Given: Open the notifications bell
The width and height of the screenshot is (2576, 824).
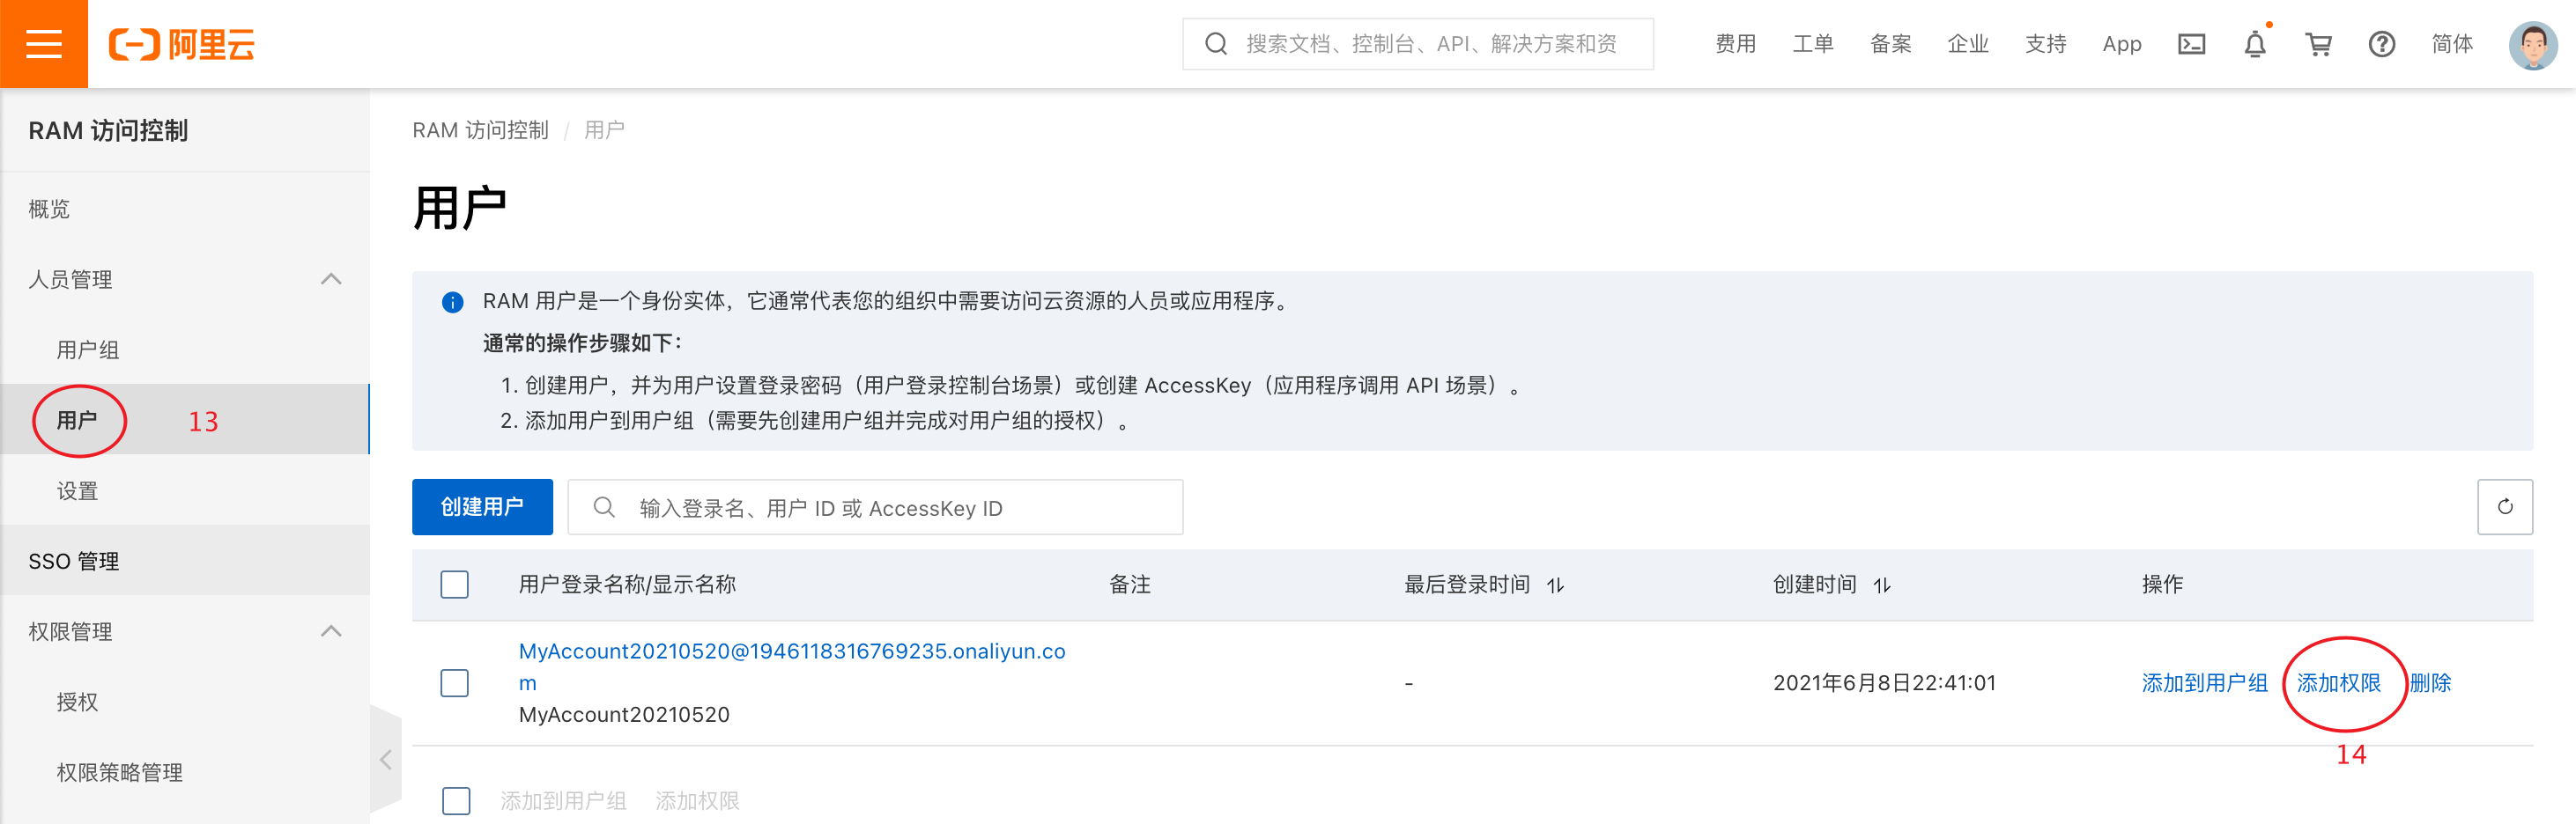Looking at the screenshot, I should click(x=2254, y=44).
